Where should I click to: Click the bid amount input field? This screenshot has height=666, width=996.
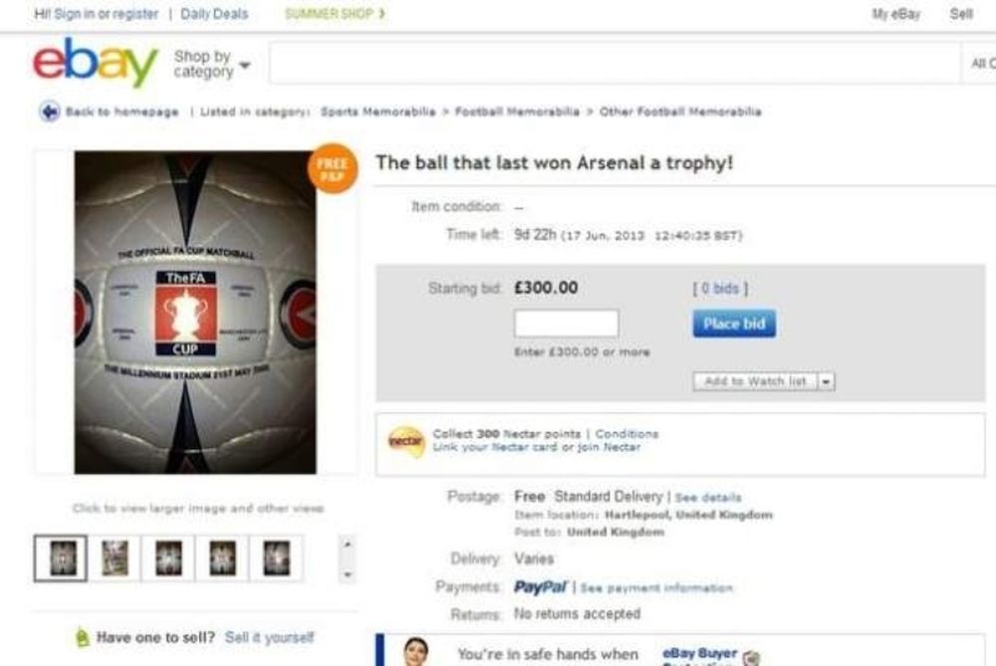pos(566,324)
